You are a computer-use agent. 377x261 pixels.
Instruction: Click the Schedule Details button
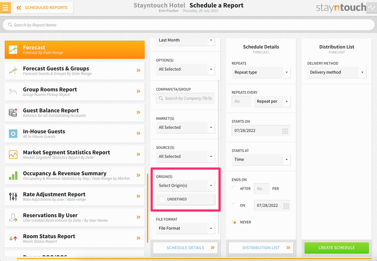click(x=185, y=248)
